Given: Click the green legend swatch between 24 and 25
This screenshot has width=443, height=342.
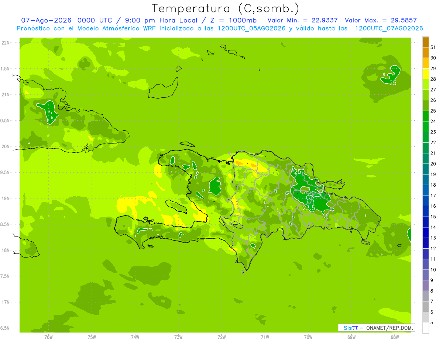Looking at the screenshot, I should tap(426, 116).
